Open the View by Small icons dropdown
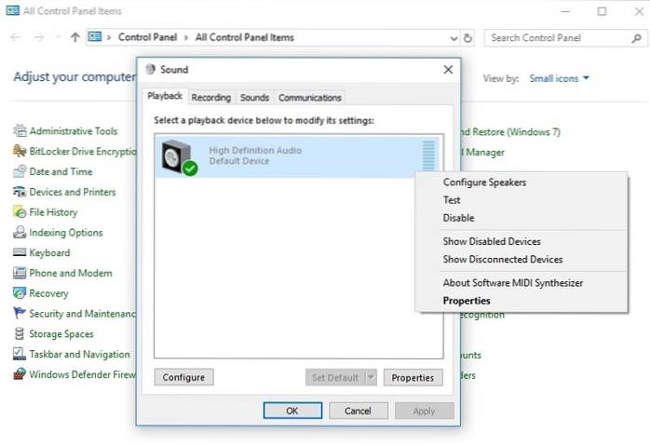 pyautogui.click(x=559, y=78)
